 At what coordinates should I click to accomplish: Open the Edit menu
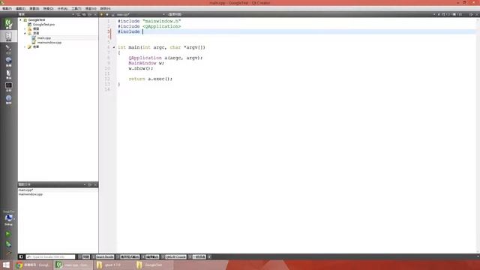coord(20,8)
